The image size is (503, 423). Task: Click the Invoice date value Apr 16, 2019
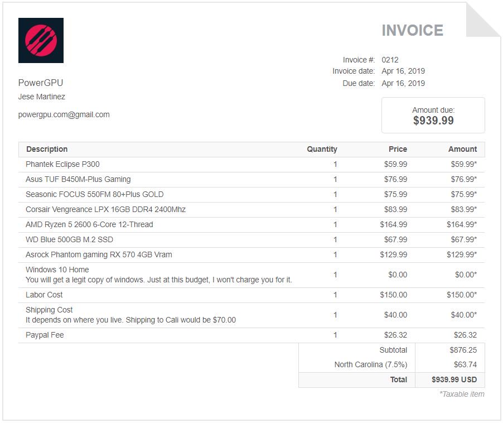click(403, 71)
